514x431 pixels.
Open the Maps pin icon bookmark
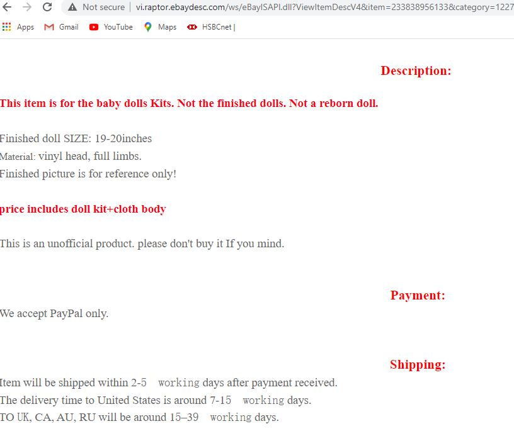[x=148, y=27]
